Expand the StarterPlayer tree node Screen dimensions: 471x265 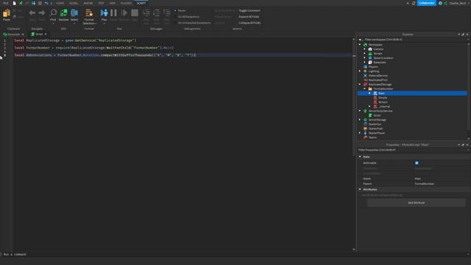360,132
